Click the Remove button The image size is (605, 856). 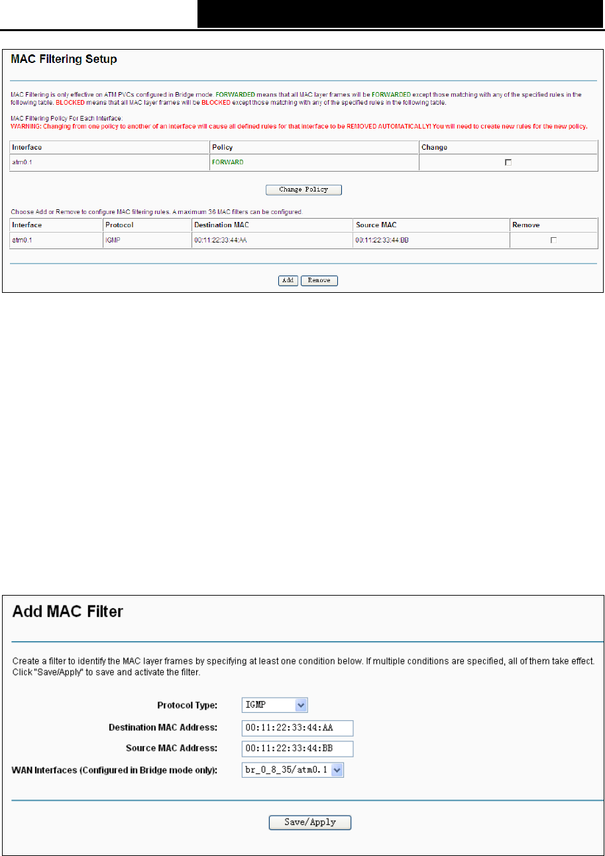tap(319, 280)
